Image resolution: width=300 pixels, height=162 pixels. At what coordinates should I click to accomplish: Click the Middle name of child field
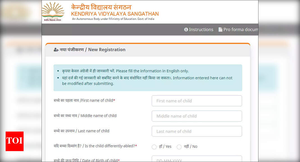tap(197, 116)
